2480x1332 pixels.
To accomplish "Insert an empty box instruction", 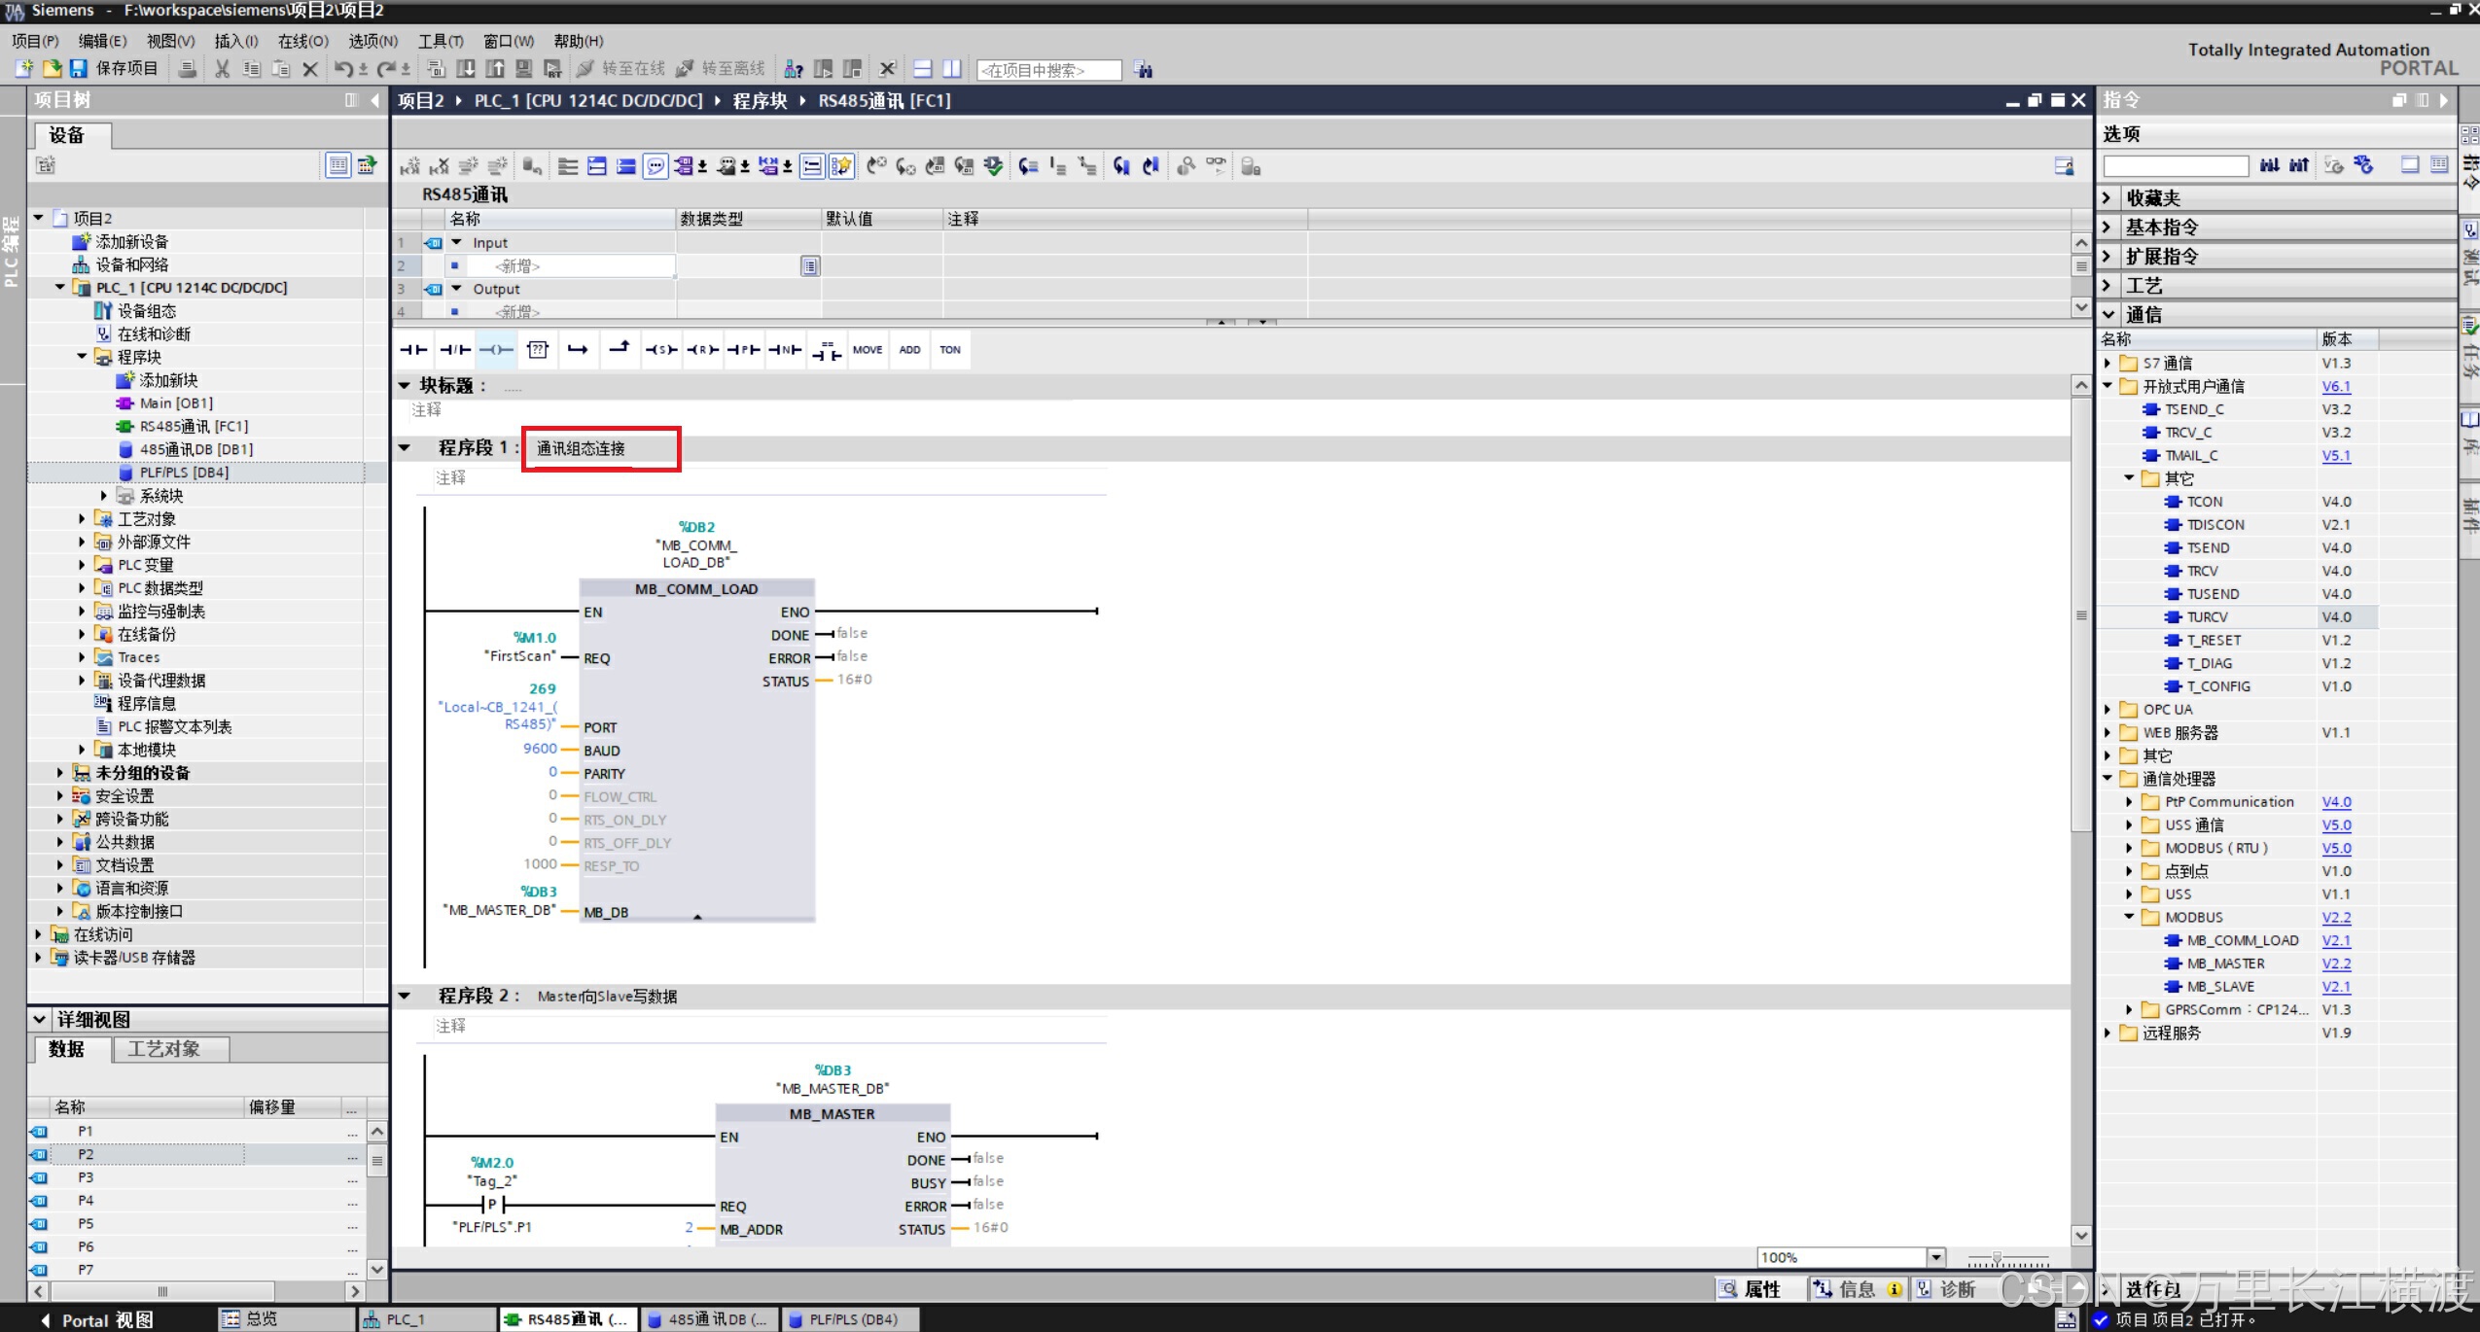I will (x=538, y=350).
